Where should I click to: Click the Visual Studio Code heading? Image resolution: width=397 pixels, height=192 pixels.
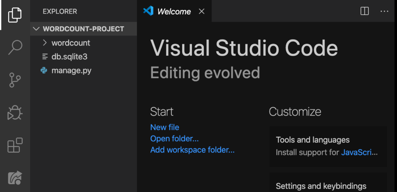[x=244, y=48]
